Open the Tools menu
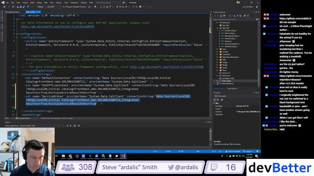The height and width of the screenshot is (176, 314). tap(66, 2)
